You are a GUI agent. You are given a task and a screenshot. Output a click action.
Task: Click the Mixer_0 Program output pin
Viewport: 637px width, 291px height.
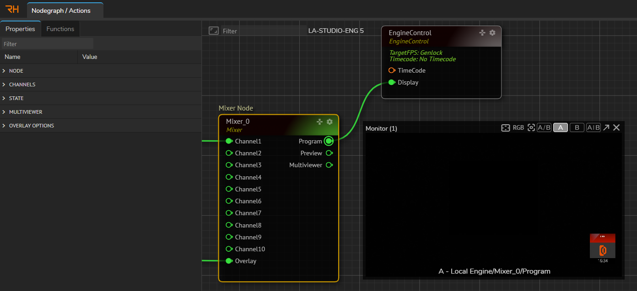(329, 141)
